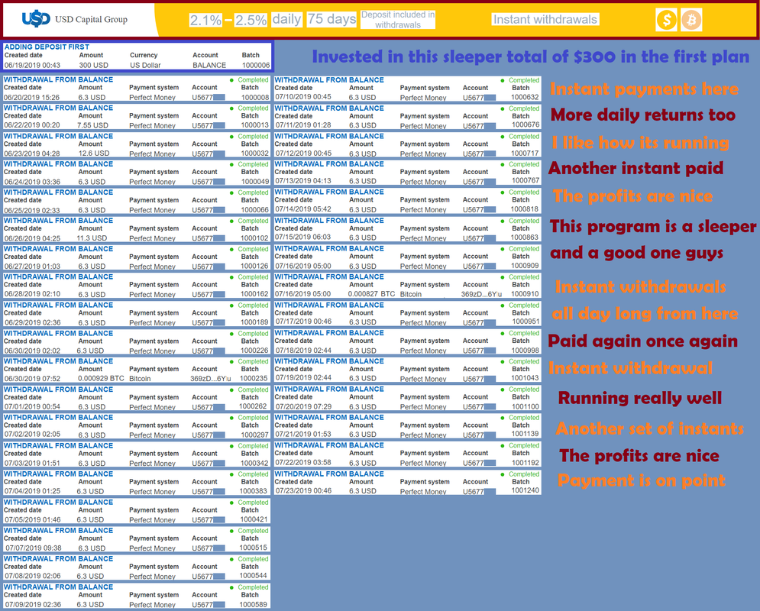
Task: Click the date 06/30/2019 07:52
Action: coord(32,378)
